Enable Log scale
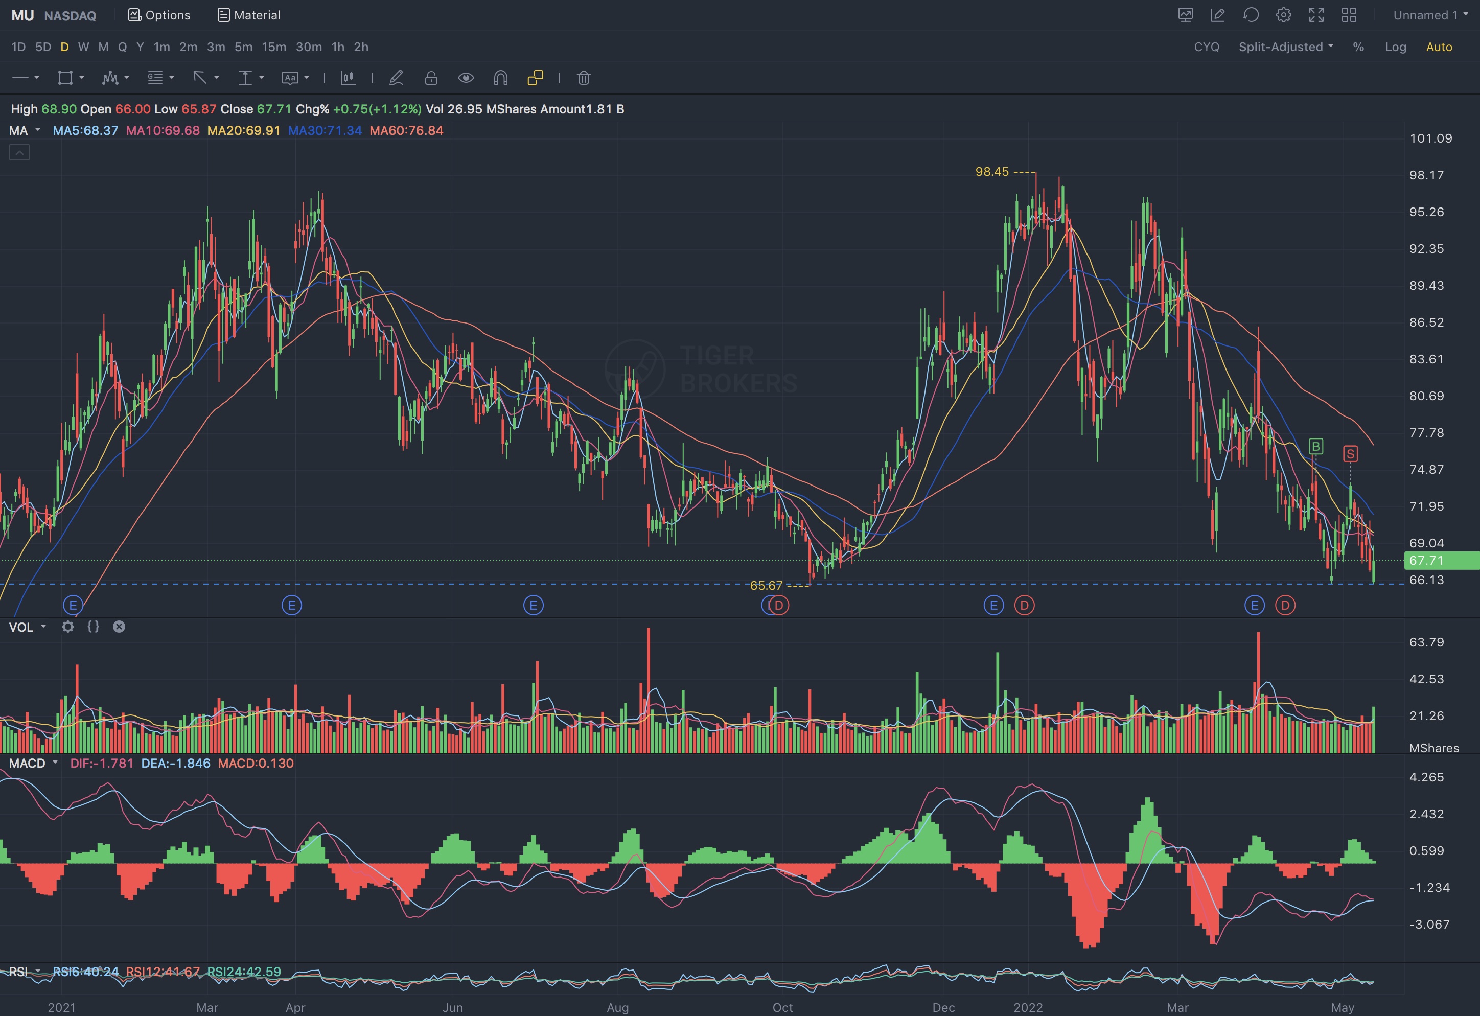 (1395, 47)
